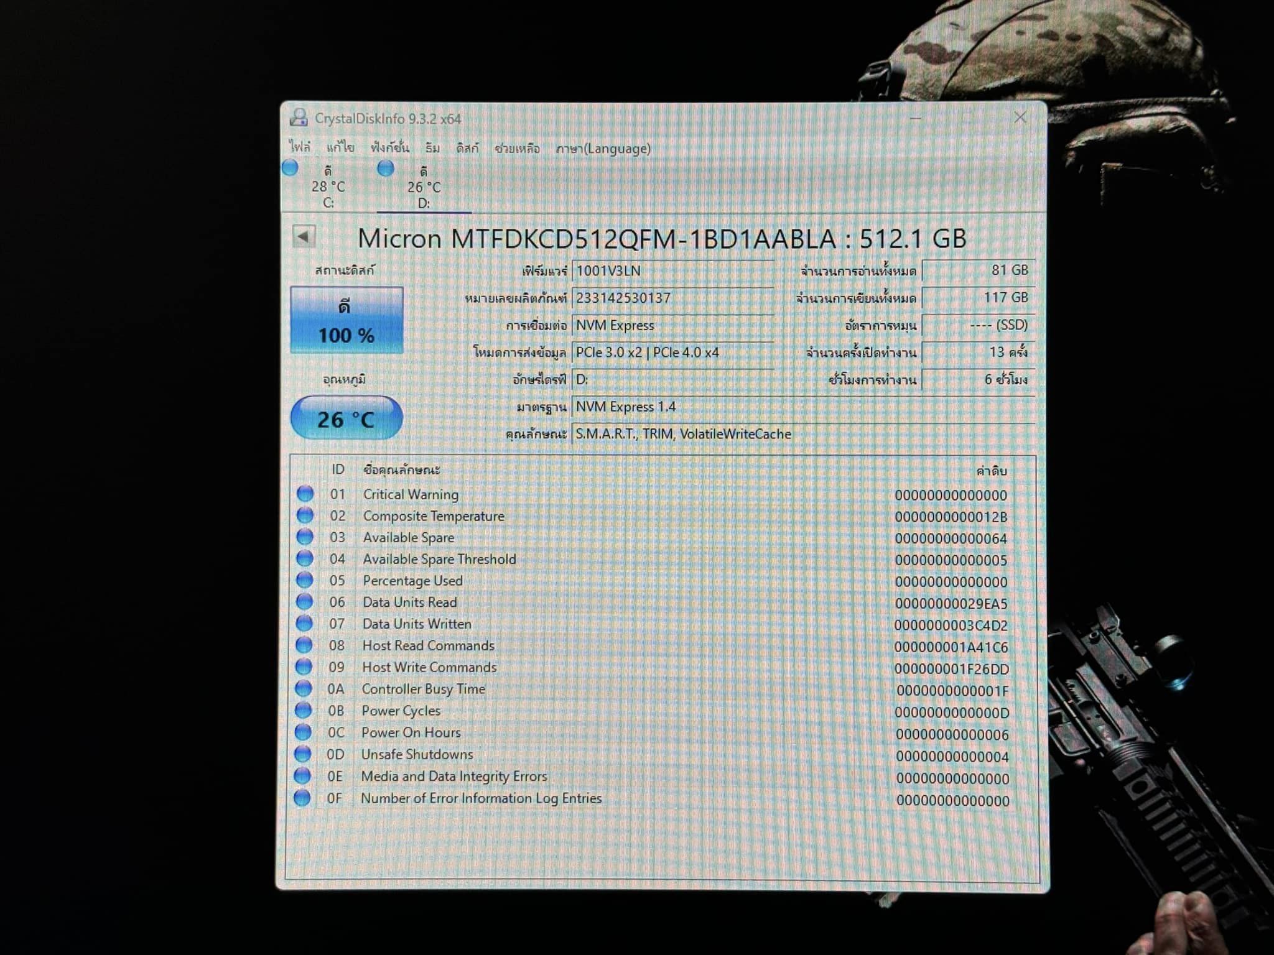Viewport: 1274px width, 955px height.
Task: Open the ภาษา(Language) menu
Action: coord(603,149)
